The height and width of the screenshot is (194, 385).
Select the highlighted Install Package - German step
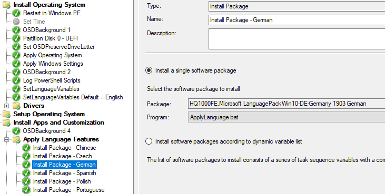pyautogui.click(x=65, y=165)
